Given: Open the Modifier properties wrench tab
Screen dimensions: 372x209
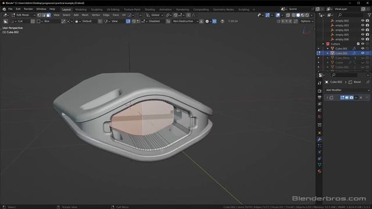Looking at the screenshot, I should [320, 139].
